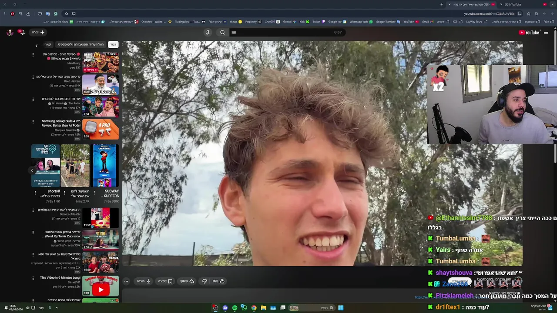Open the YouTube account avatar menu

pos(10,32)
